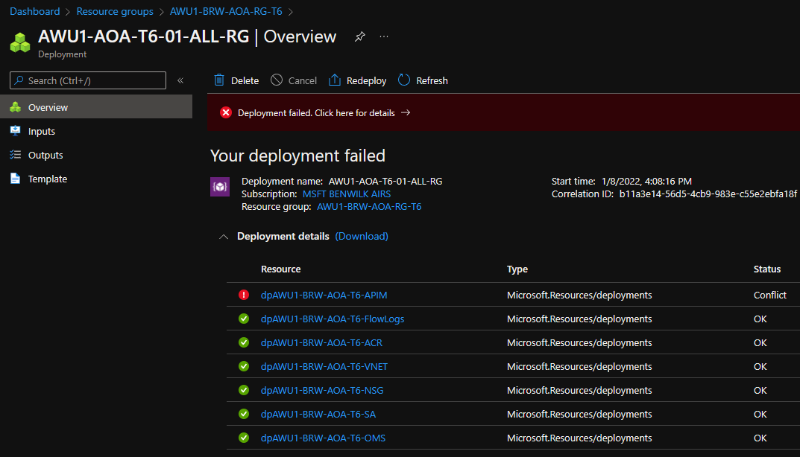Click the Template document icon
Viewport: 800px width, 457px height.
(16, 179)
